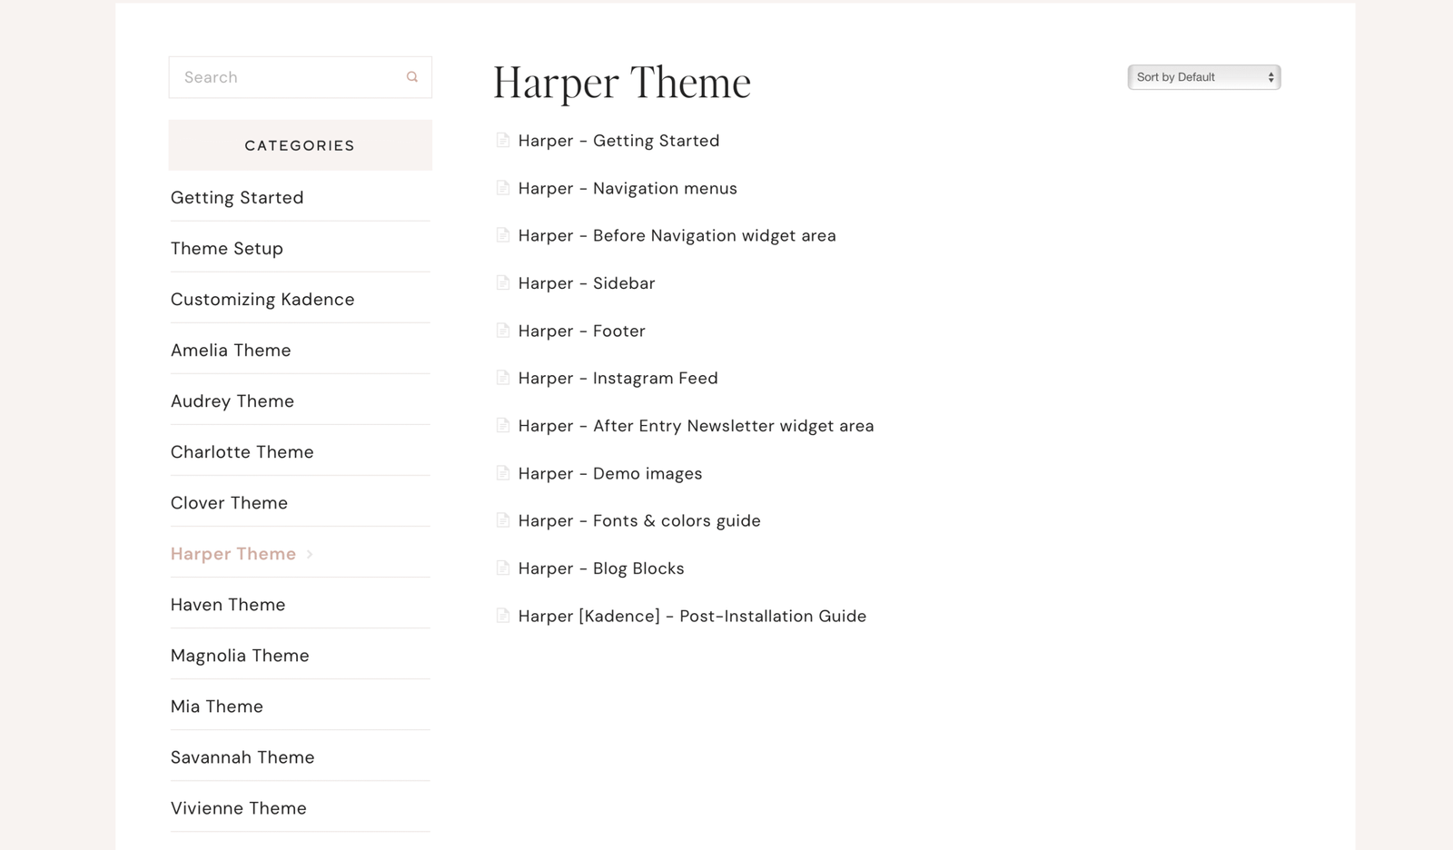The image size is (1453, 850).
Task: Click document icon beside Harper – Instagram Feed
Action: (502, 378)
